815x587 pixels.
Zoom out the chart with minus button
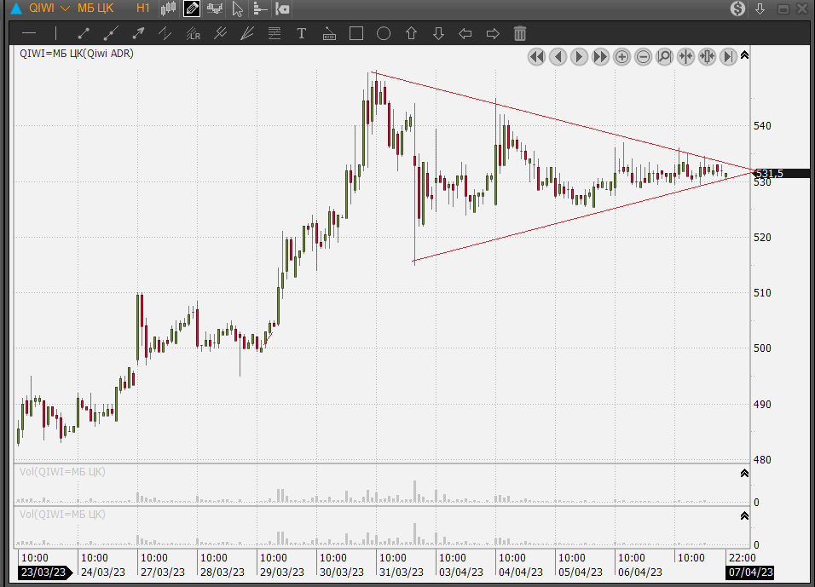coord(643,56)
